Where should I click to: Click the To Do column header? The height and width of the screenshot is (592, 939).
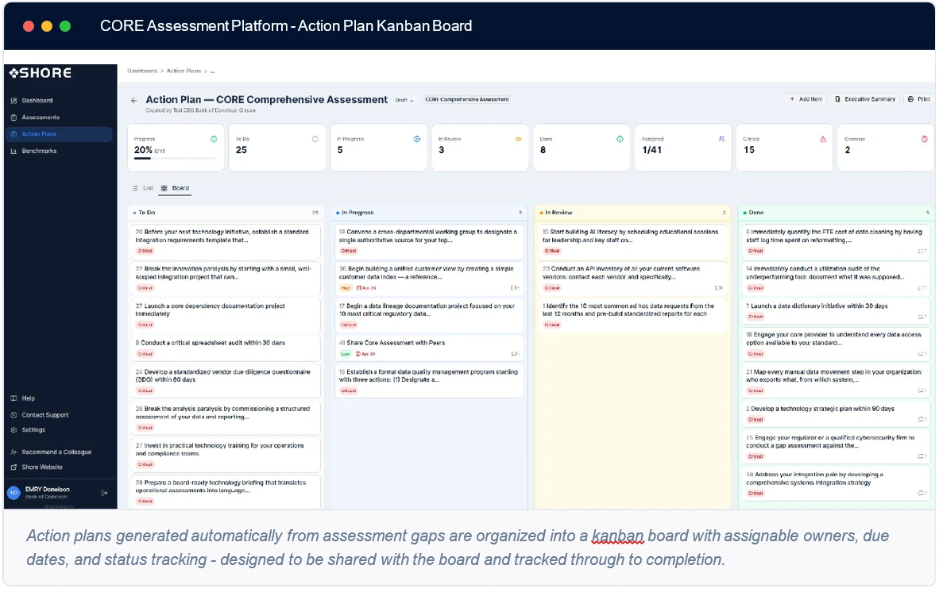click(x=226, y=213)
